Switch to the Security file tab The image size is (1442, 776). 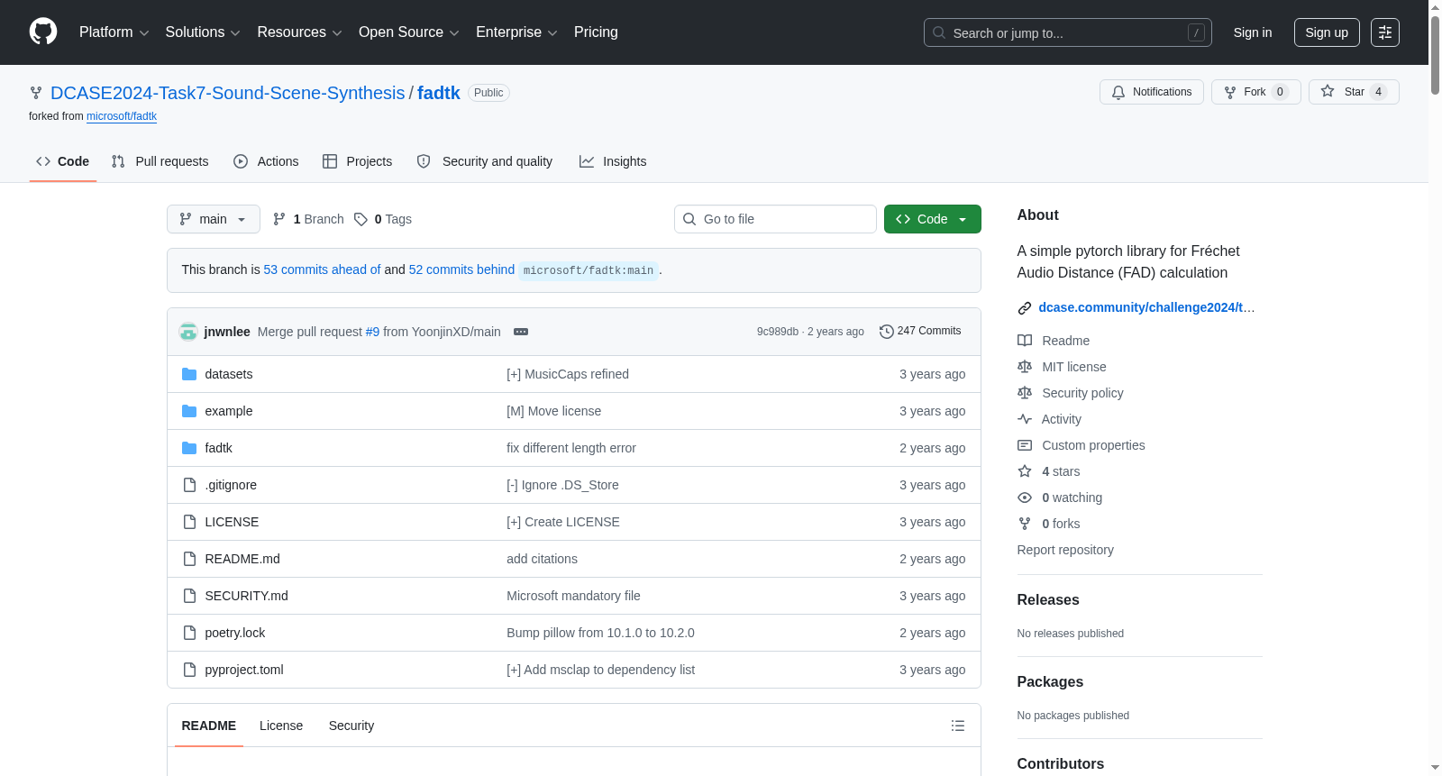pyautogui.click(x=351, y=726)
